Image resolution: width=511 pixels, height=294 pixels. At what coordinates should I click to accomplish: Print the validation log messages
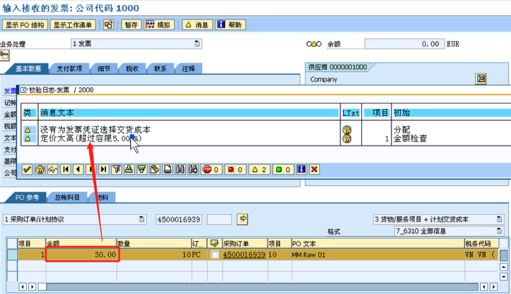coord(166,169)
